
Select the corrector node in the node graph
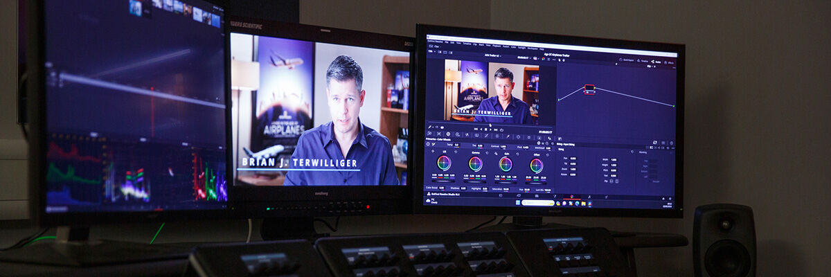tap(589, 89)
